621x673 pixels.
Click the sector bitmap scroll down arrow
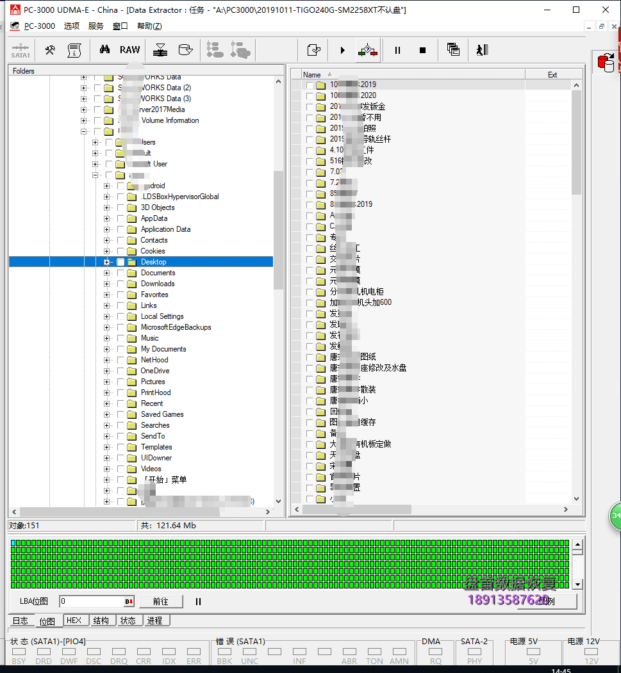[x=577, y=584]
